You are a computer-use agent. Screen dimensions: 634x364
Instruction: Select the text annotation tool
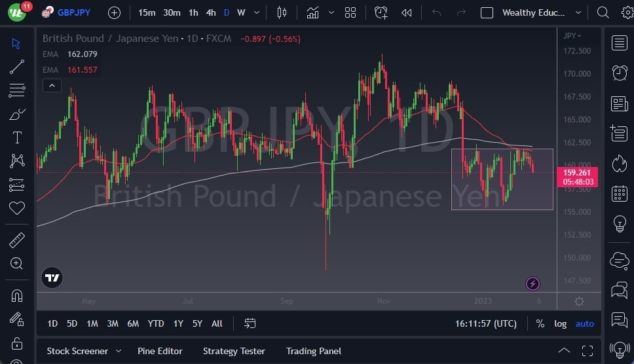pos(17,137)
